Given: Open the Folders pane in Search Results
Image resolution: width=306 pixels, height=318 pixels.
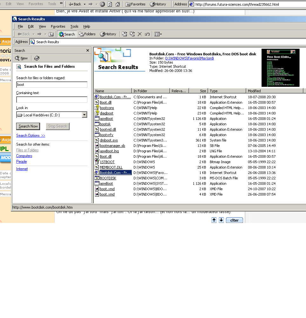Looking at the screenshot, I should click(x=87, y=34).
